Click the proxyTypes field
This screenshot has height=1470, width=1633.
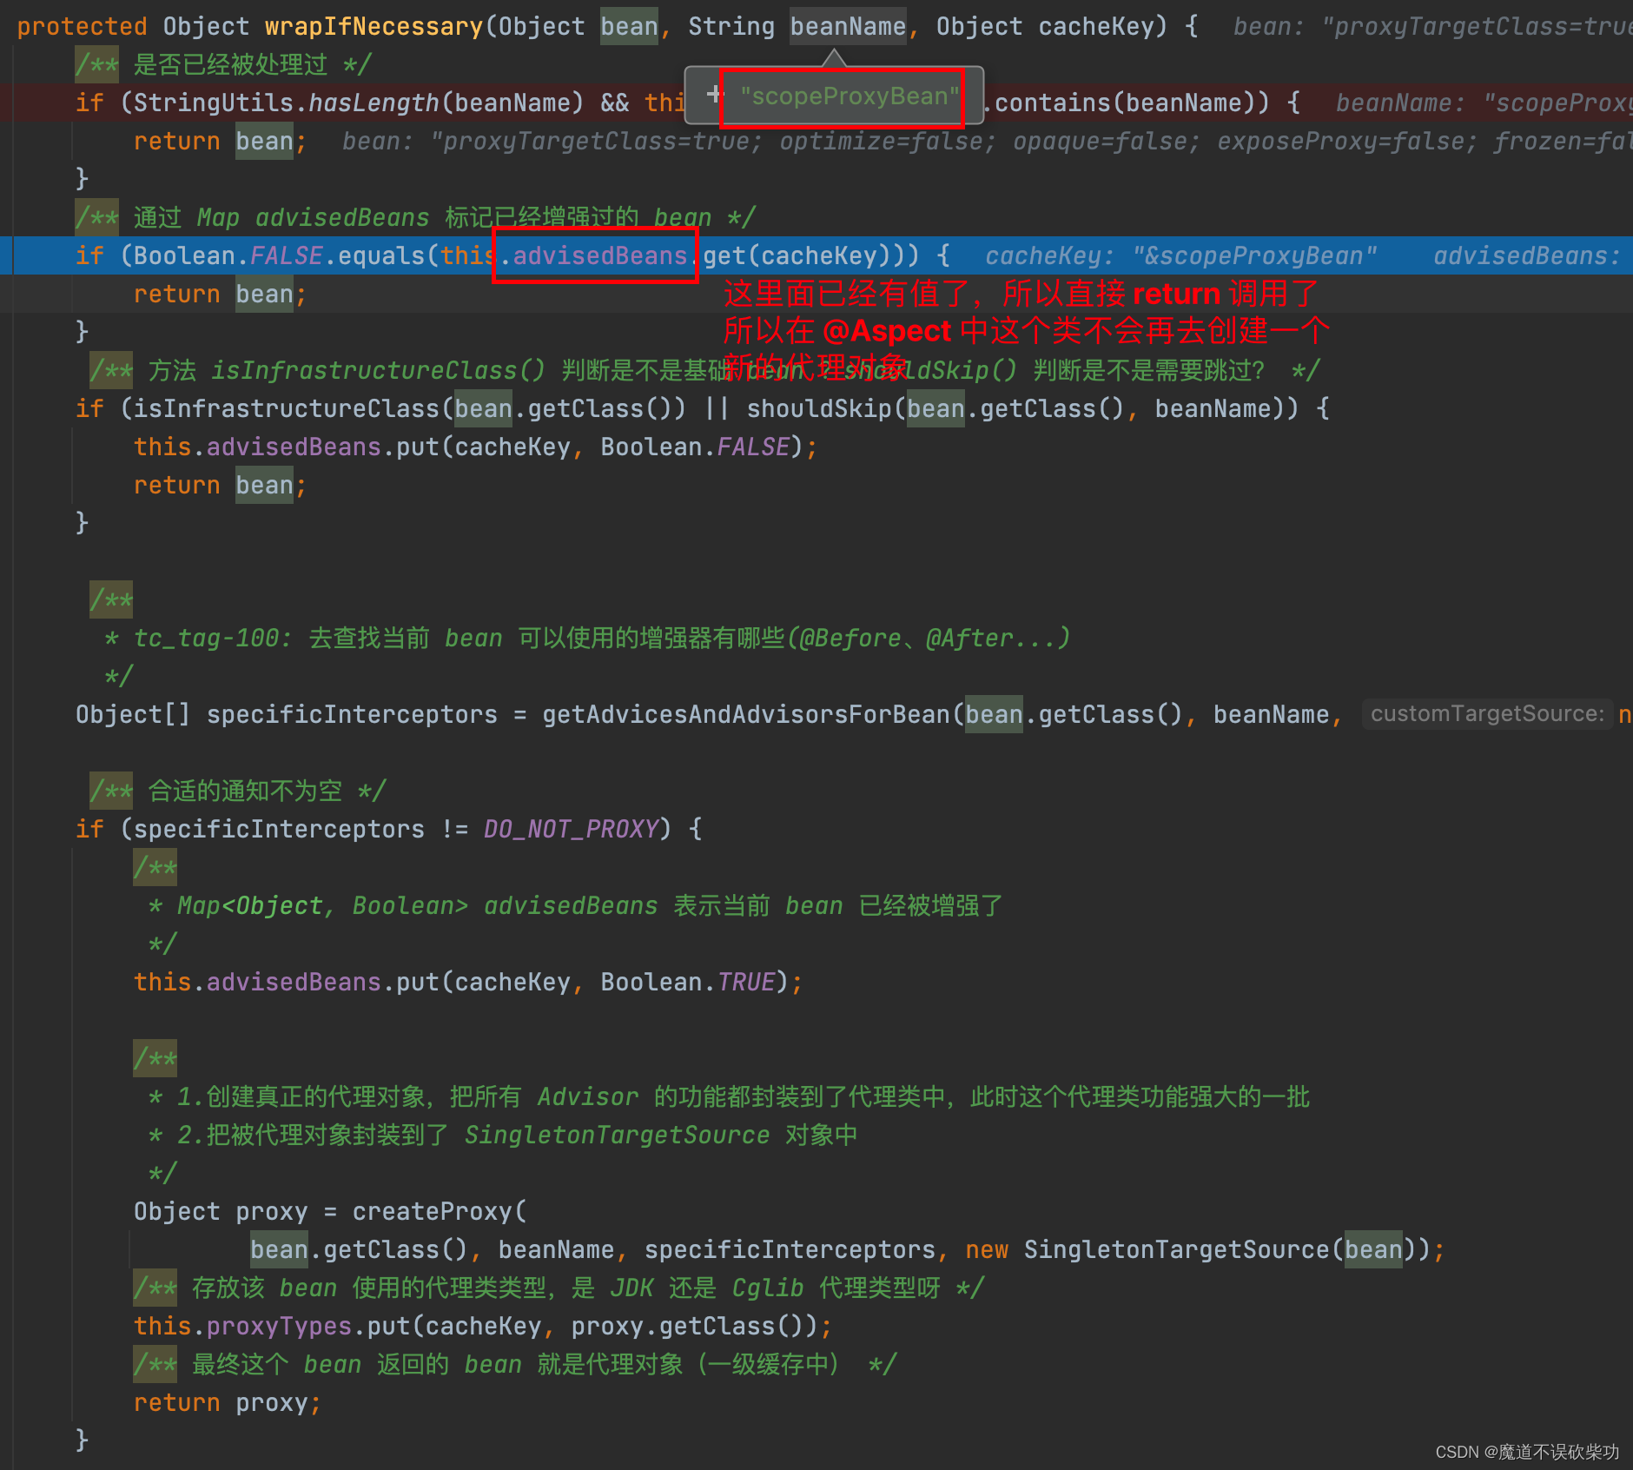[x=279, y=1326]
